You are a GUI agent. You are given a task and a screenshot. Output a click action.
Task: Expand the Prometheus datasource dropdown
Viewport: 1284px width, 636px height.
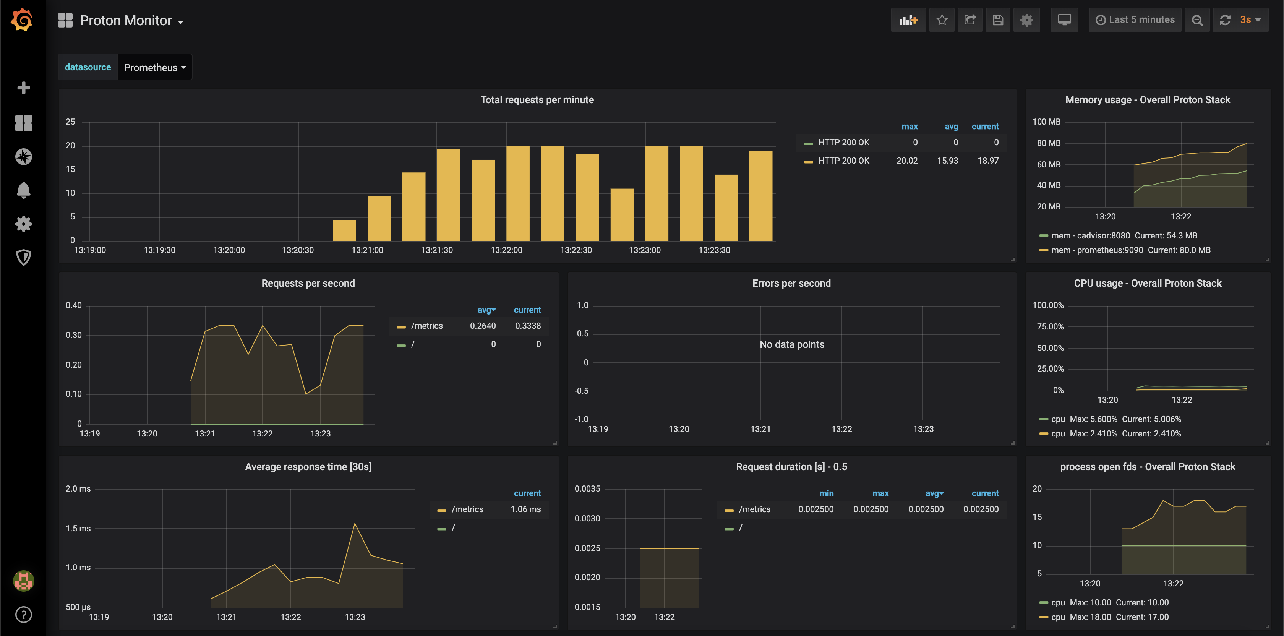pos(155,67)
